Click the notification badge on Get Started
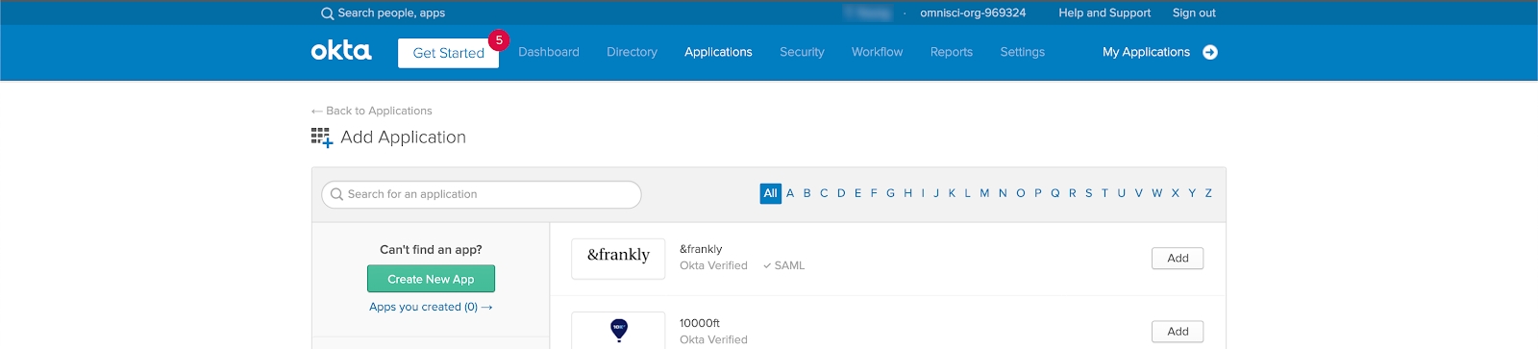1538x349 pixels. pyautogui.click(x=499, y=40)
